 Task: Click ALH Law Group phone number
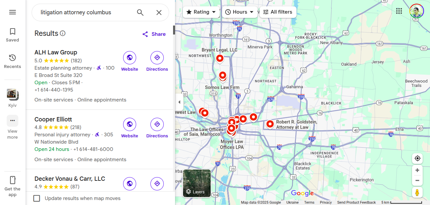tap(54, 90)
